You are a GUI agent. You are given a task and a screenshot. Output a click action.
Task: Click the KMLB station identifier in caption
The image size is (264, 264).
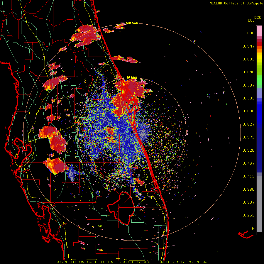[163, 262]
